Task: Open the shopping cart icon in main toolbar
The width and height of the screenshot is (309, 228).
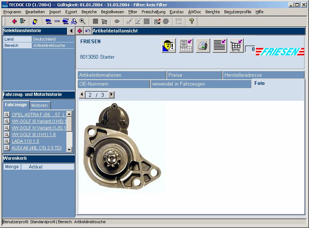Action: (104, 21)
